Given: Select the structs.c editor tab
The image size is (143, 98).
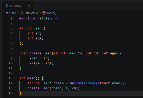Looking at the screenshot, I should point(17,6).
